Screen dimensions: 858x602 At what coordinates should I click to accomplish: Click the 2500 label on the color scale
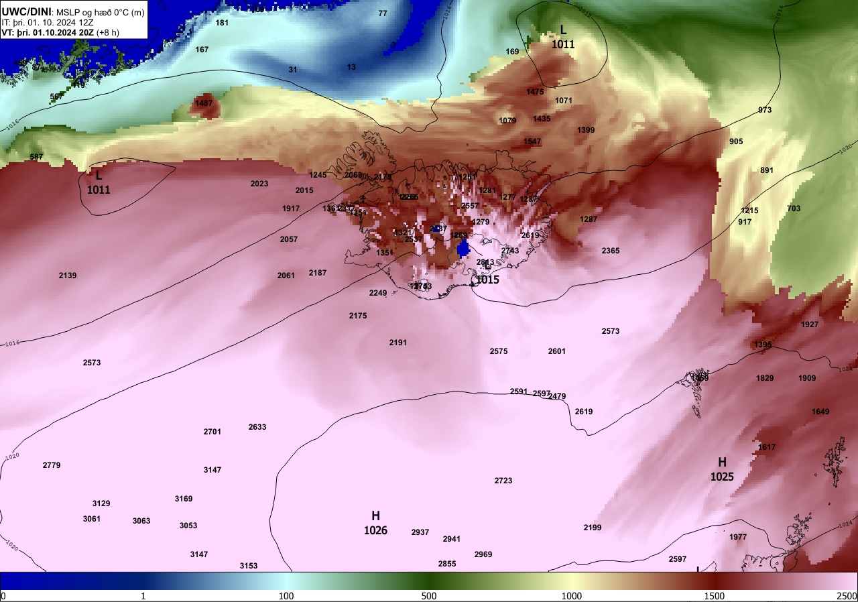pyautogui.click(x=847, y=596)
